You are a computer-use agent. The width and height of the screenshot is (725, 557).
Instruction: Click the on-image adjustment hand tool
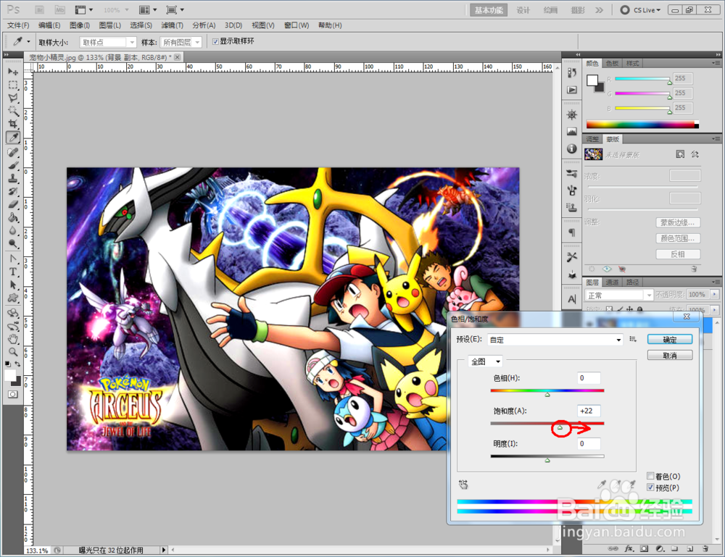463,484
